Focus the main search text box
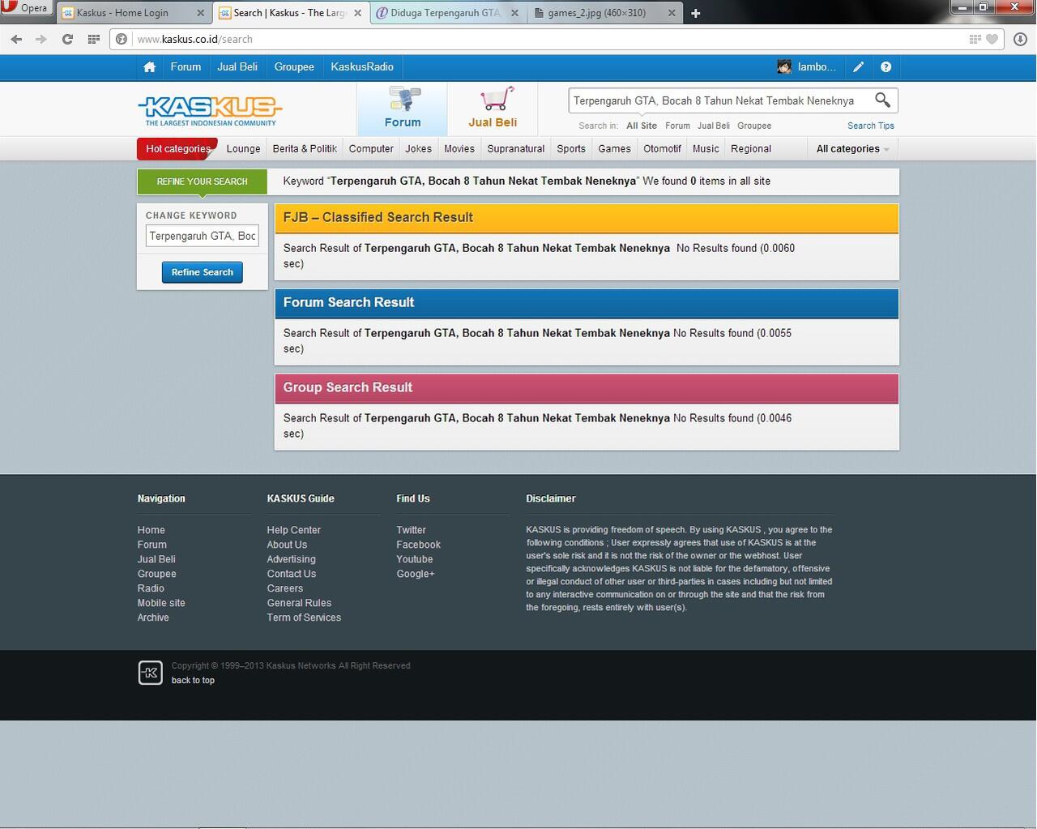The height and width of the screenshot is (829, 1037). click(719, 100)
